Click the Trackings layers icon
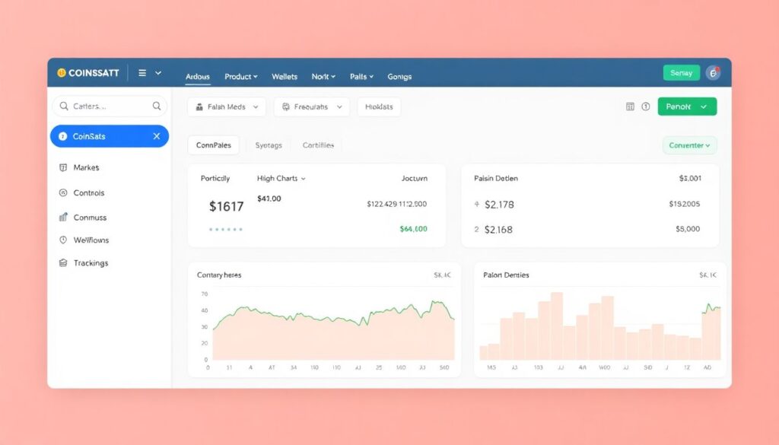This screenshot has width=779, height=445. click(x=62, y=263)
